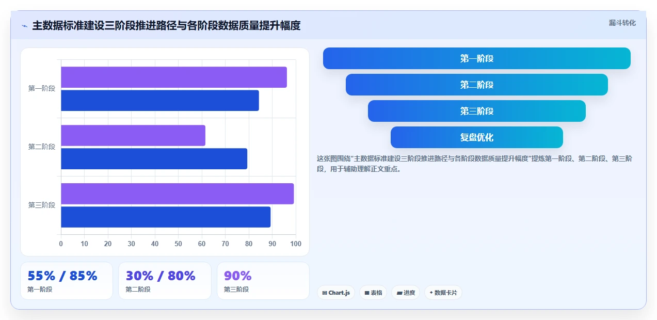Click the 55% / 85% stat card
This screenshot has width=657, height=320.
tap(67, 281)
